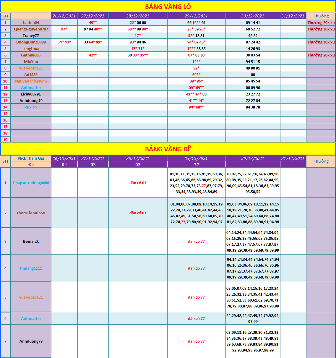Select dàn có 77 in thulang1111 row

pos(196,268)
